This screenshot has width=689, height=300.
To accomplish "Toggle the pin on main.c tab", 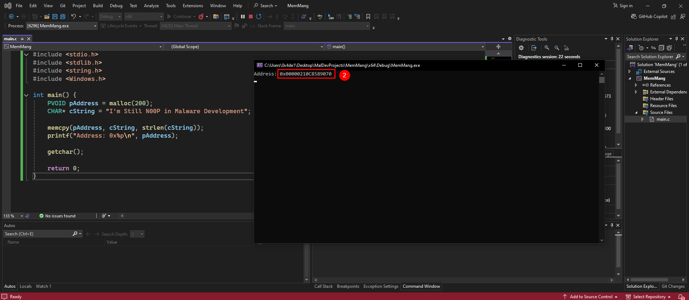I will (x=22, y=39).
